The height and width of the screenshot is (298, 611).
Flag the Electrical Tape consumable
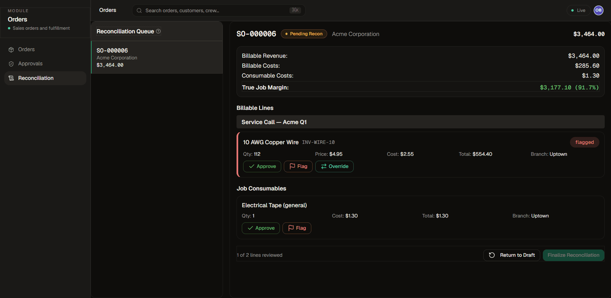click(x=297, y=228)
